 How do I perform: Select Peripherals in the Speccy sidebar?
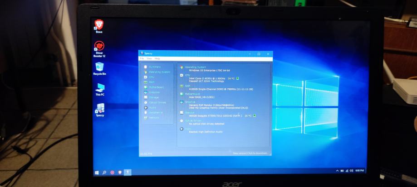(x=153, y=112)
